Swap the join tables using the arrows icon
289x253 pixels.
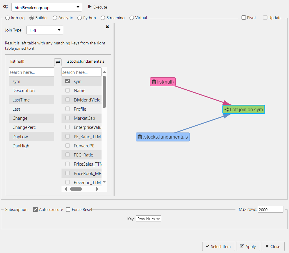58,62
